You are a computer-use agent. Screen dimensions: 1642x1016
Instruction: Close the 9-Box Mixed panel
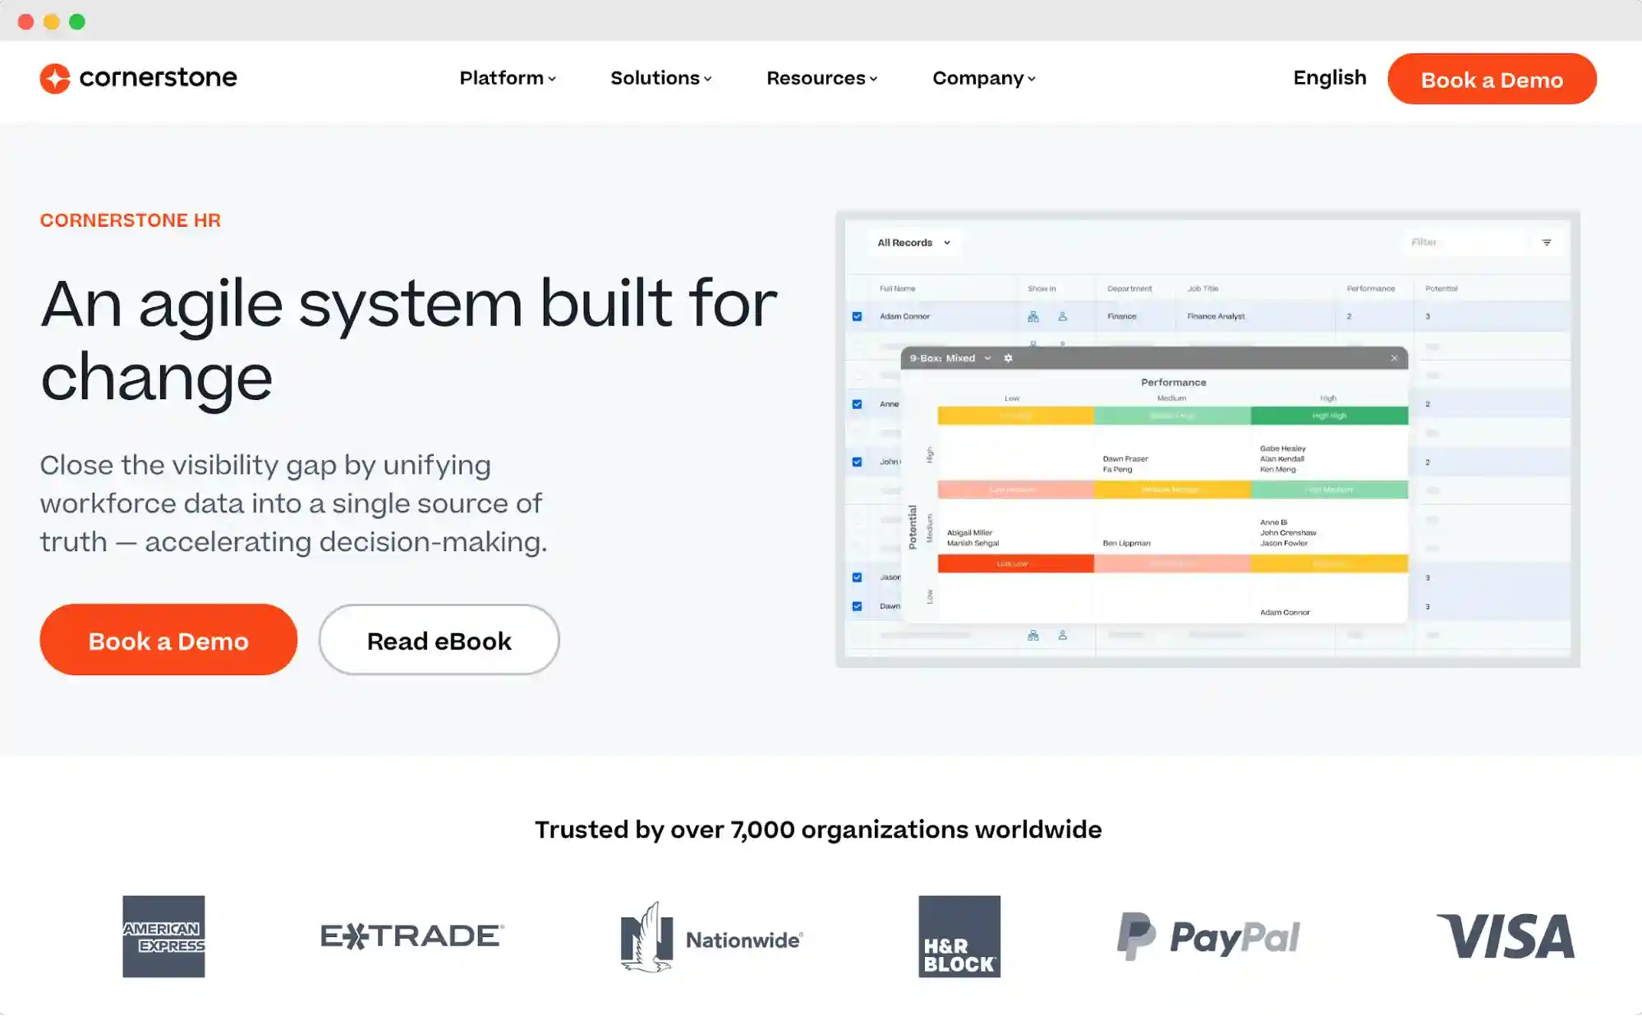tap(1394, 358)
